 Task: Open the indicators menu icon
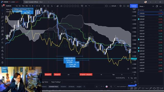[x=52, y=6]
